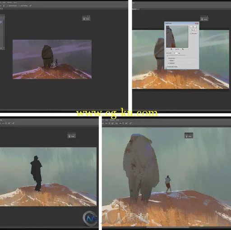Viewport: 231px width, 230px height.
Task: Zoom in the Add Noise dialog preview
Action: [x=183, y=49]
